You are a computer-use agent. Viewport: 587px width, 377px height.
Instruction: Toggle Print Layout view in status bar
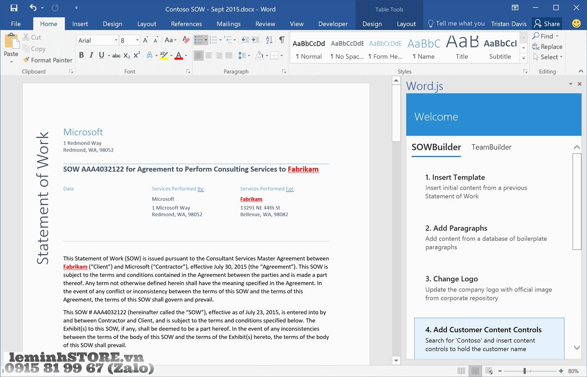pos(475,371)
